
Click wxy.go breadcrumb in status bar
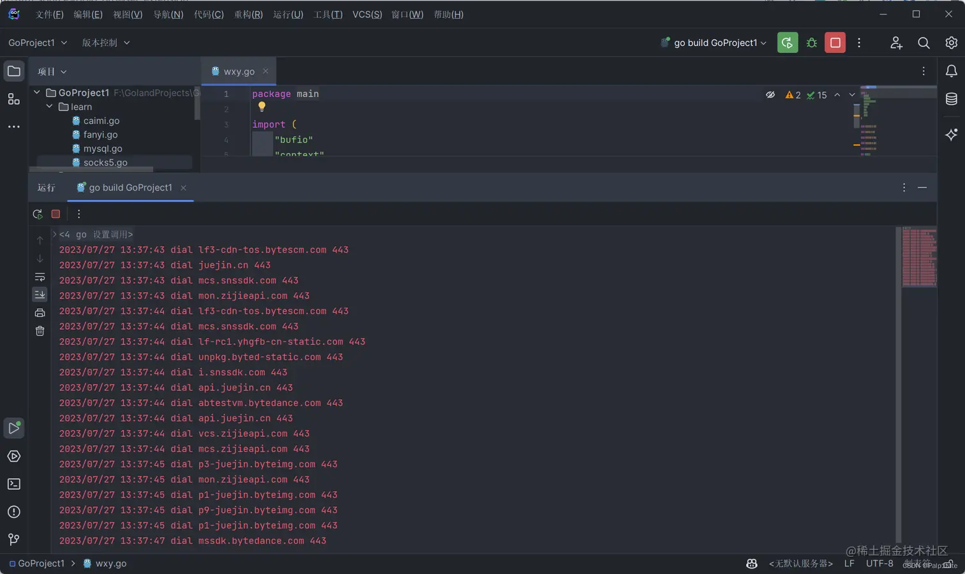tap(105, 564)
